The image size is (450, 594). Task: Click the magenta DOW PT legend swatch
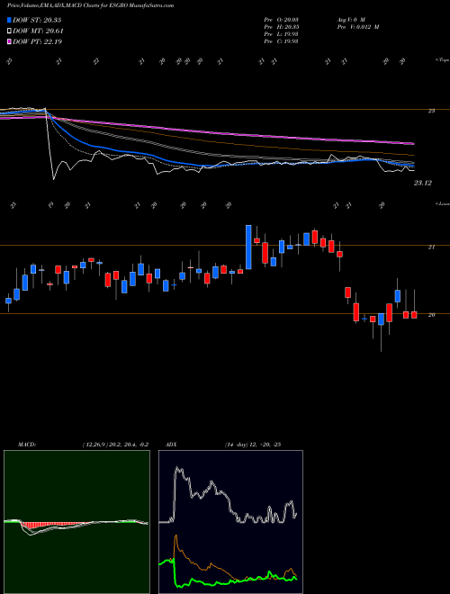9,41
